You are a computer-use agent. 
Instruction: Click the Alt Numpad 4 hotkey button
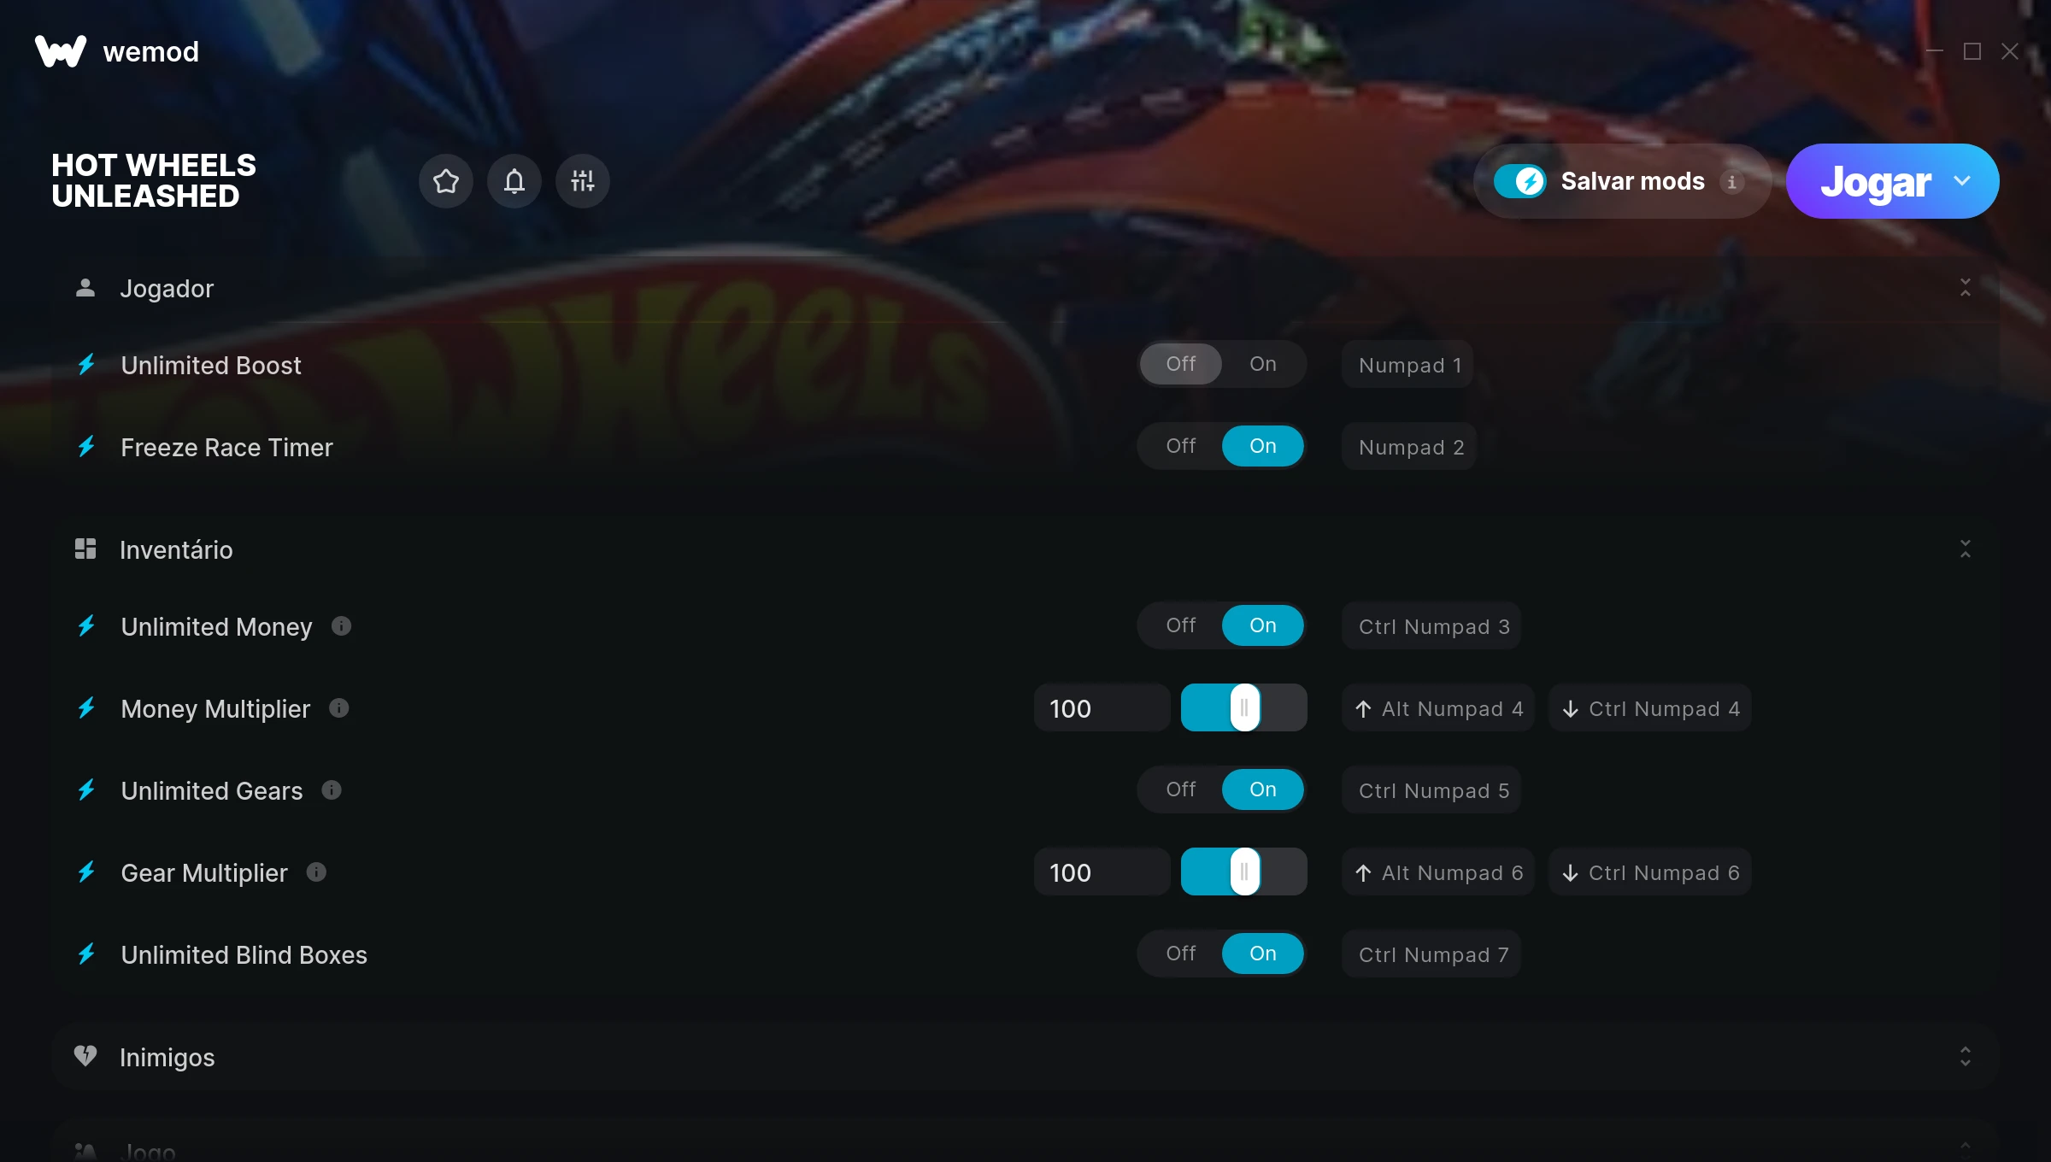[1438, 708]
